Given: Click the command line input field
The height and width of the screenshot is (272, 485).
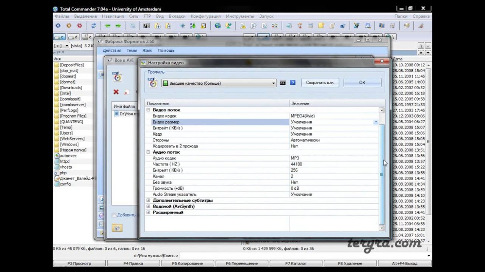Looking at the screenshot, I should [305, 256].
